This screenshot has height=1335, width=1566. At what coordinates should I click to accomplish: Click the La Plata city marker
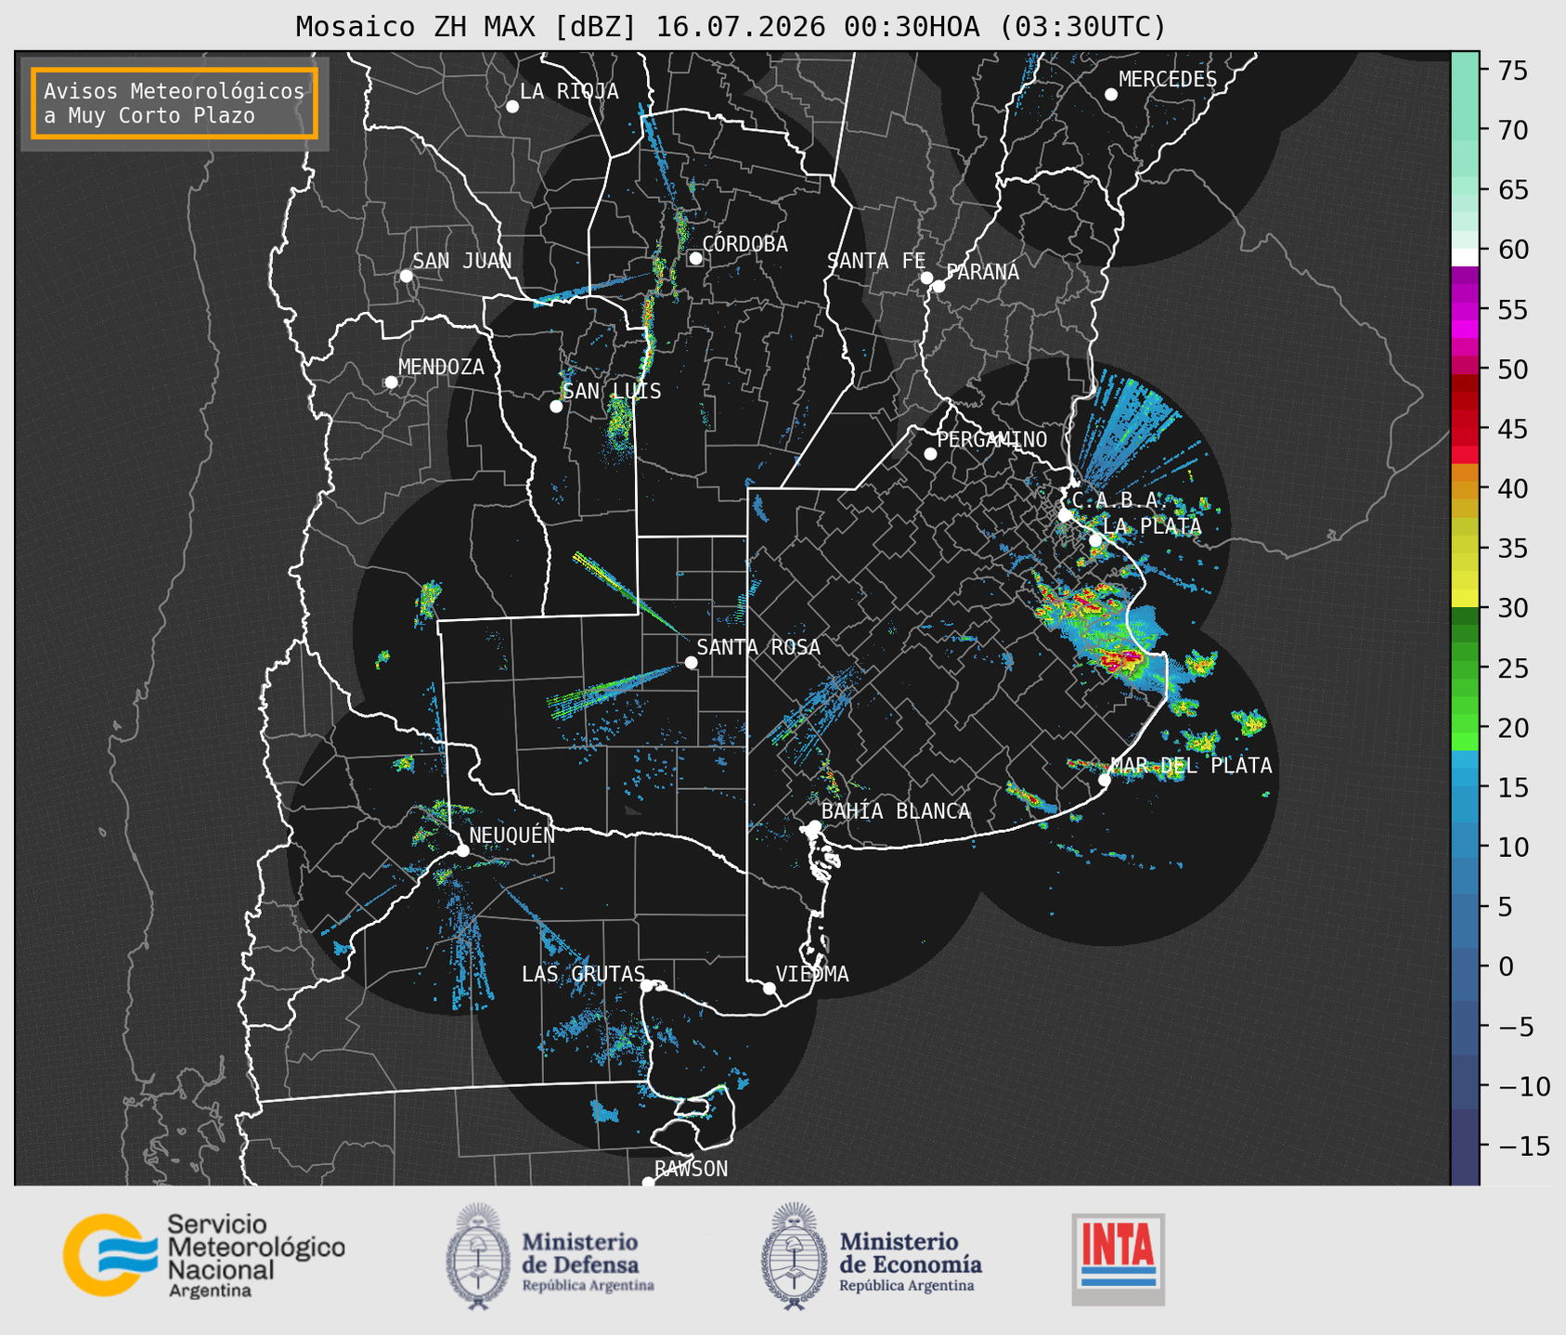click(x=1095, y=540)
